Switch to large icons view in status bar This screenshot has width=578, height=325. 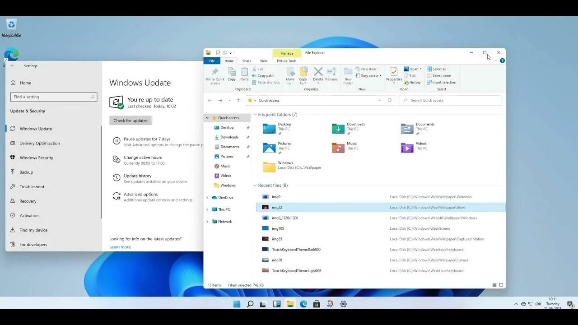point(501,285)
